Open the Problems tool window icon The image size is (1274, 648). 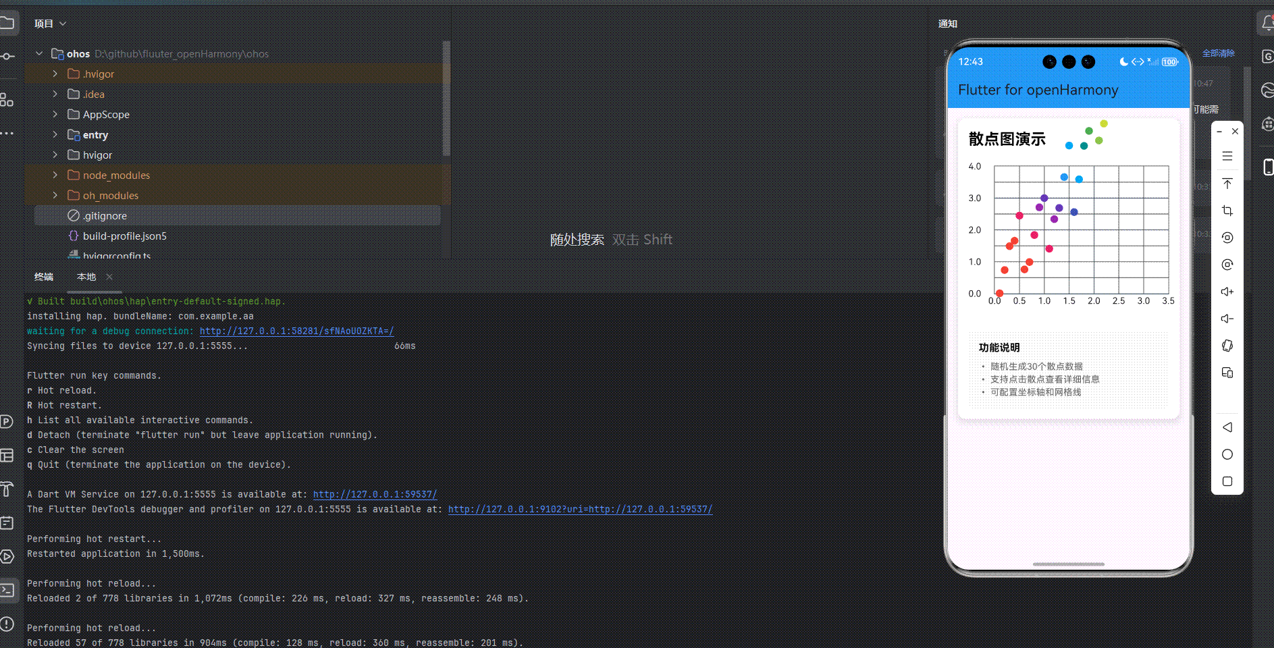pos(7,624)
